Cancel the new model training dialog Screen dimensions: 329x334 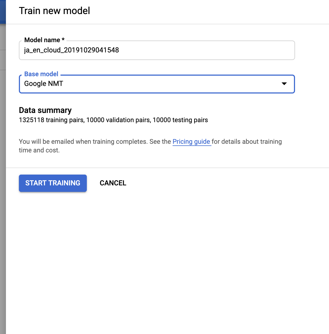[x=113, y=183]
